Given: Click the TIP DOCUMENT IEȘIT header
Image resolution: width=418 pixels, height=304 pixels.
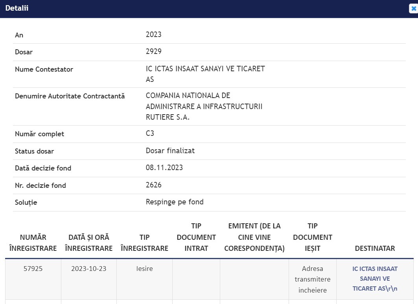Looking at the screenshot, I should coord(313,237).
